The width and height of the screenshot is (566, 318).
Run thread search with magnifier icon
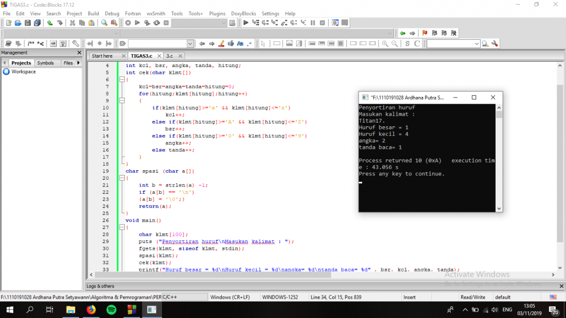[x=485, y=43]
